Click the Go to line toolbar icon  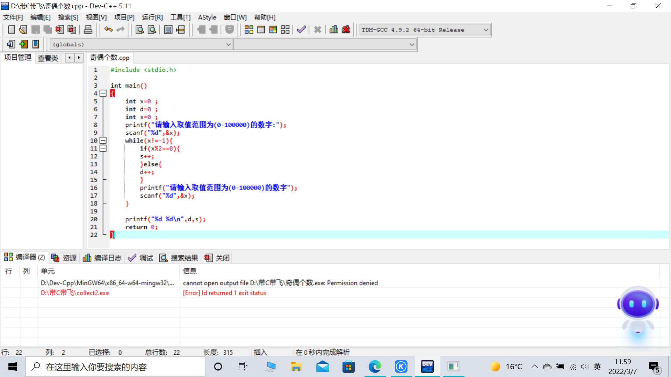(x=180, y=30)
